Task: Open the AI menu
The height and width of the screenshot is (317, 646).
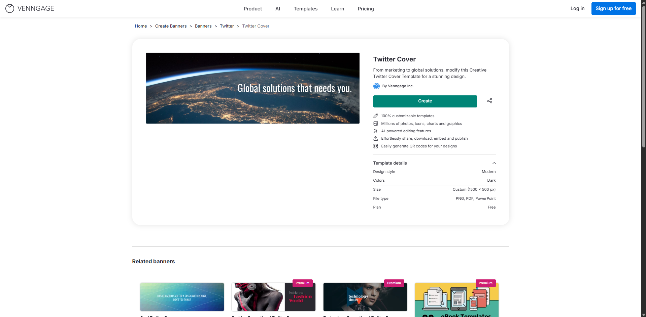Action: [x=278, y=9]
